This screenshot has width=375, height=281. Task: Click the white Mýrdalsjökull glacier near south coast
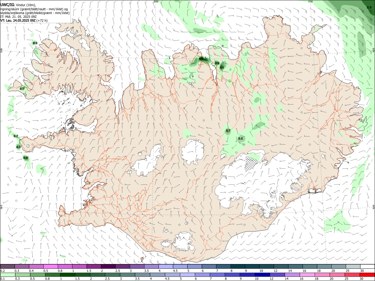tap(184, 242)
